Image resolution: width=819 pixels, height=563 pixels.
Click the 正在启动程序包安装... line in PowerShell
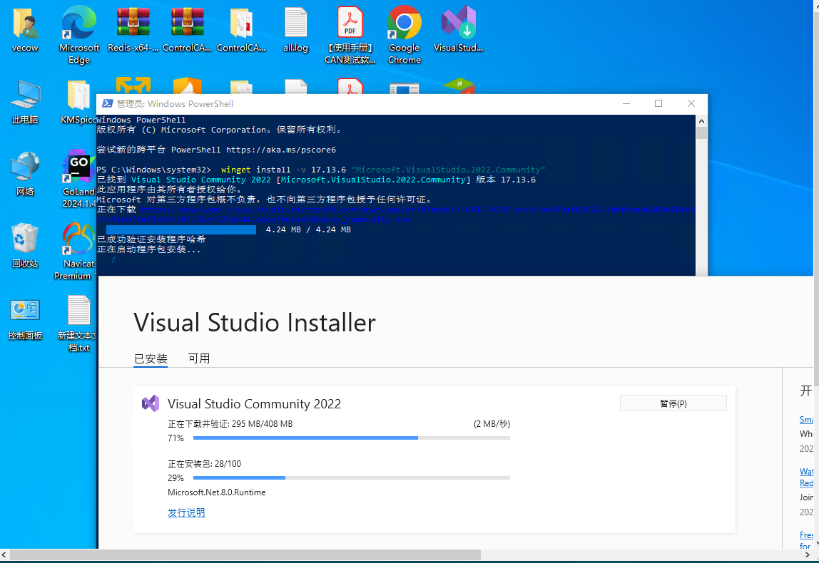coord(149,249)
